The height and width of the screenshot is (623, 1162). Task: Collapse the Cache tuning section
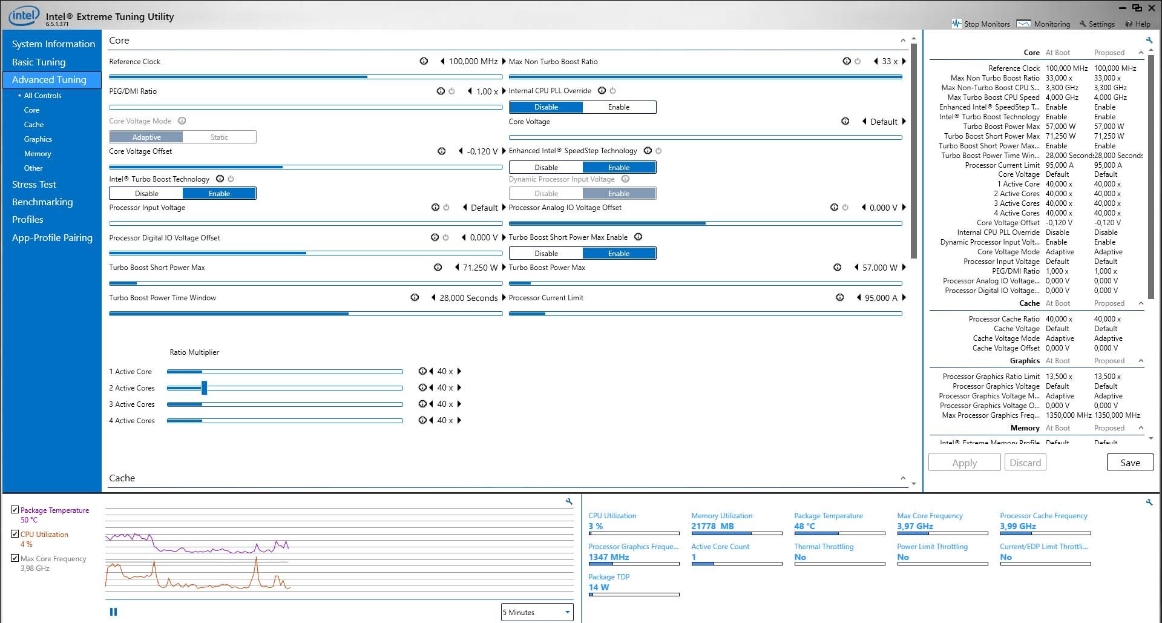(903, 478)
